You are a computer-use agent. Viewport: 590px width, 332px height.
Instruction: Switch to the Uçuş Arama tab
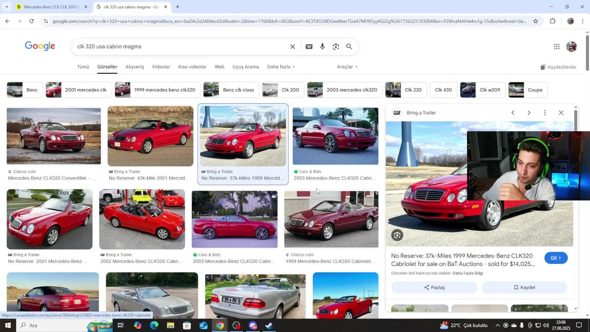point(246,67)
